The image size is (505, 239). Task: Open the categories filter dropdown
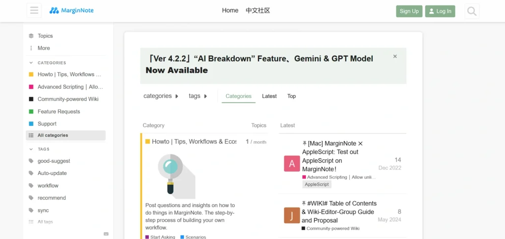[x=161, y=96]
